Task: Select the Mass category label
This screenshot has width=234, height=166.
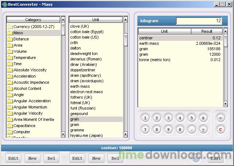Action: click(x=18, y=33)
